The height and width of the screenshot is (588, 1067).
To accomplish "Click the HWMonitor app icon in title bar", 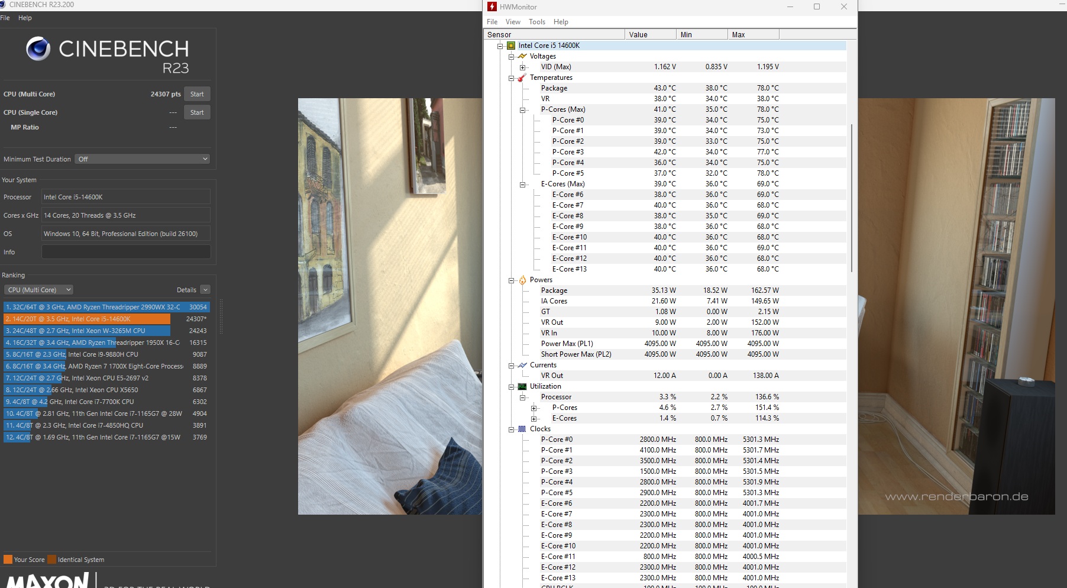I will [492, 7].
